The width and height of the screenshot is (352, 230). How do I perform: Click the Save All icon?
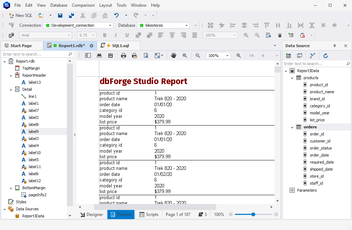point(71,15)
